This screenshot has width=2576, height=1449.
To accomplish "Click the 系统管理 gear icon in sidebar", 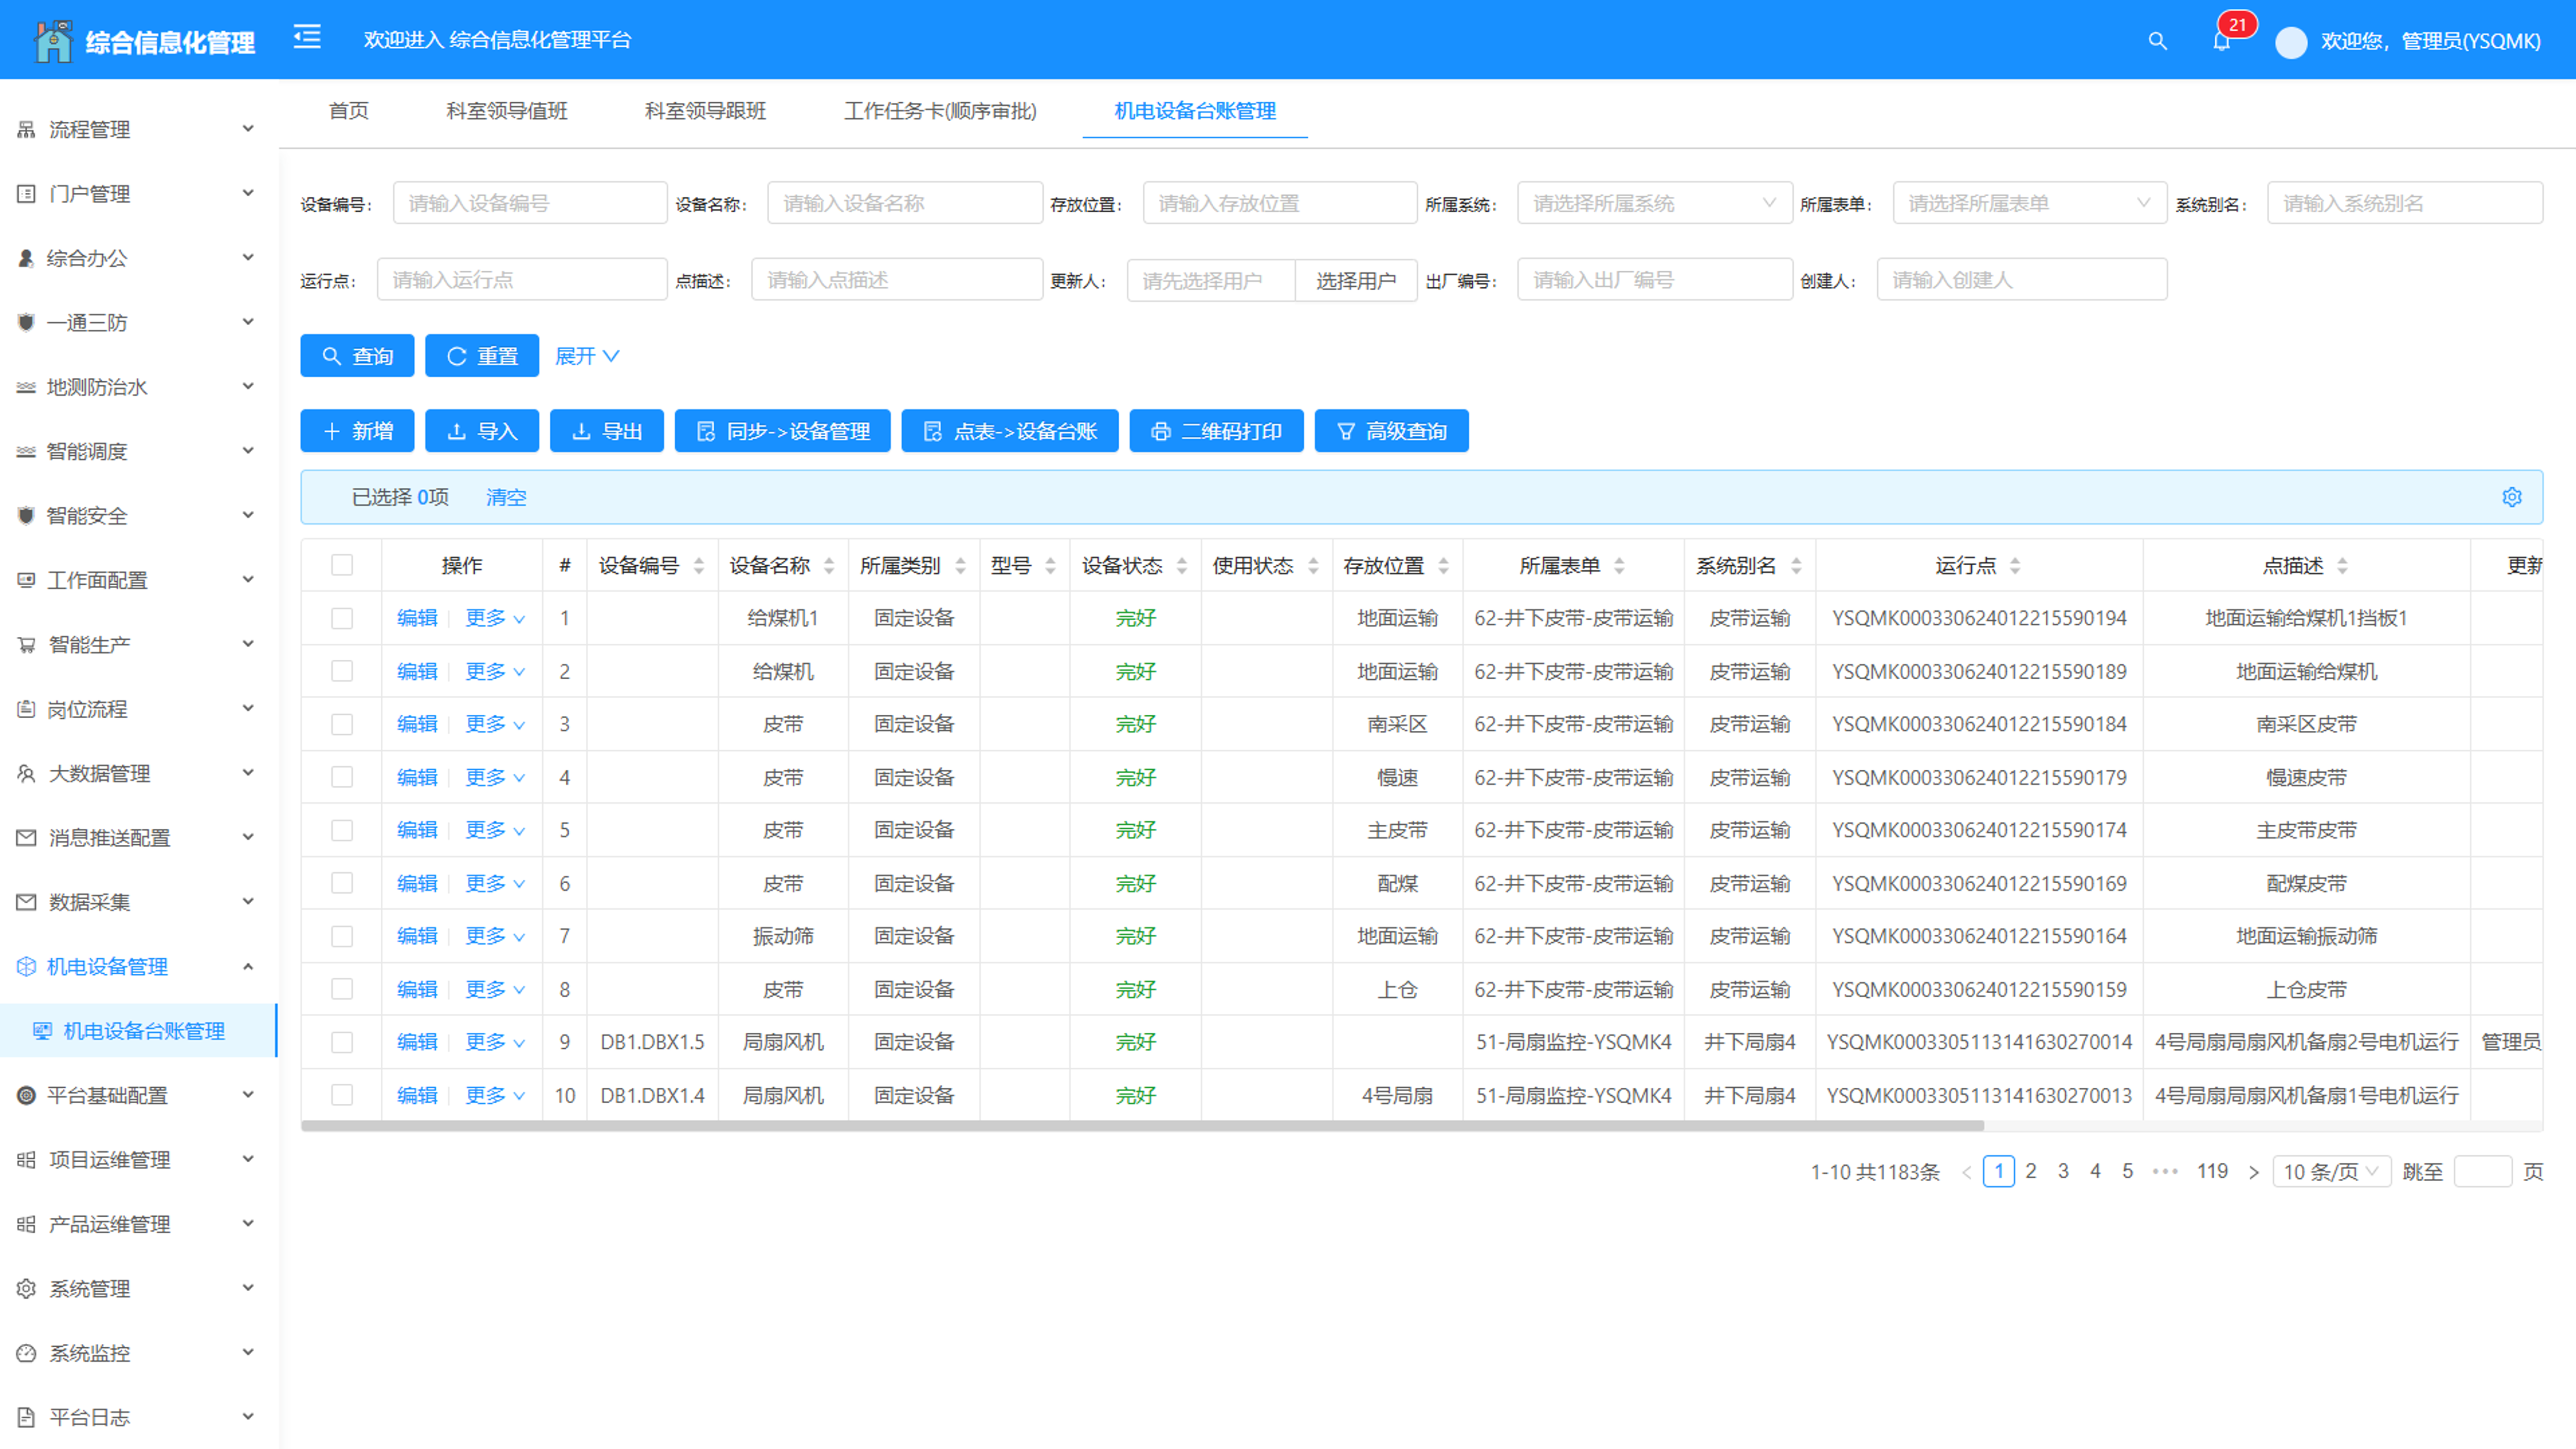I will (26, 1289).
